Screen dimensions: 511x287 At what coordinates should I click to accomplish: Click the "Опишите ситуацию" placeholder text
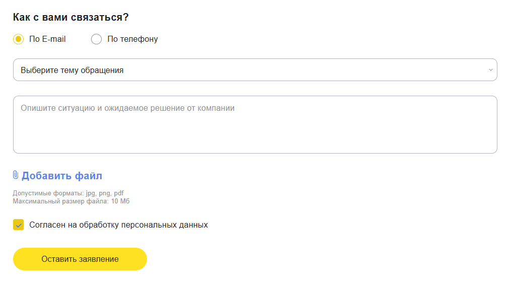(x=127, y=108)
